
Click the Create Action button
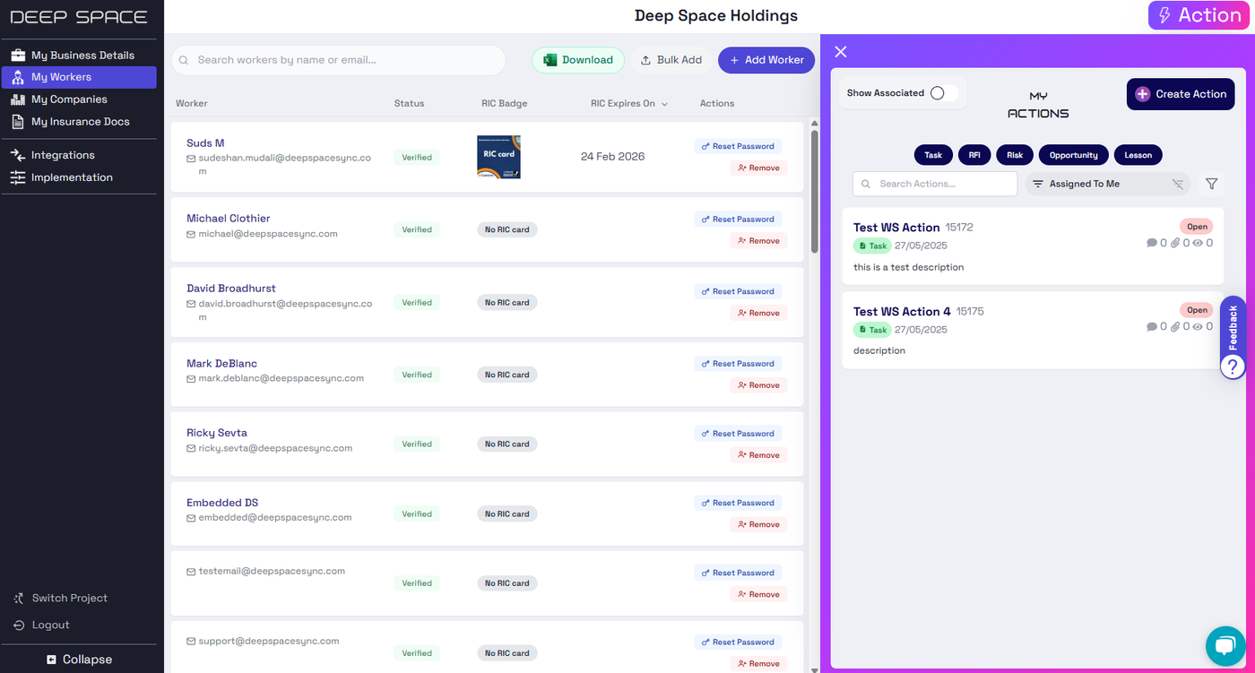click(1181, 94)
